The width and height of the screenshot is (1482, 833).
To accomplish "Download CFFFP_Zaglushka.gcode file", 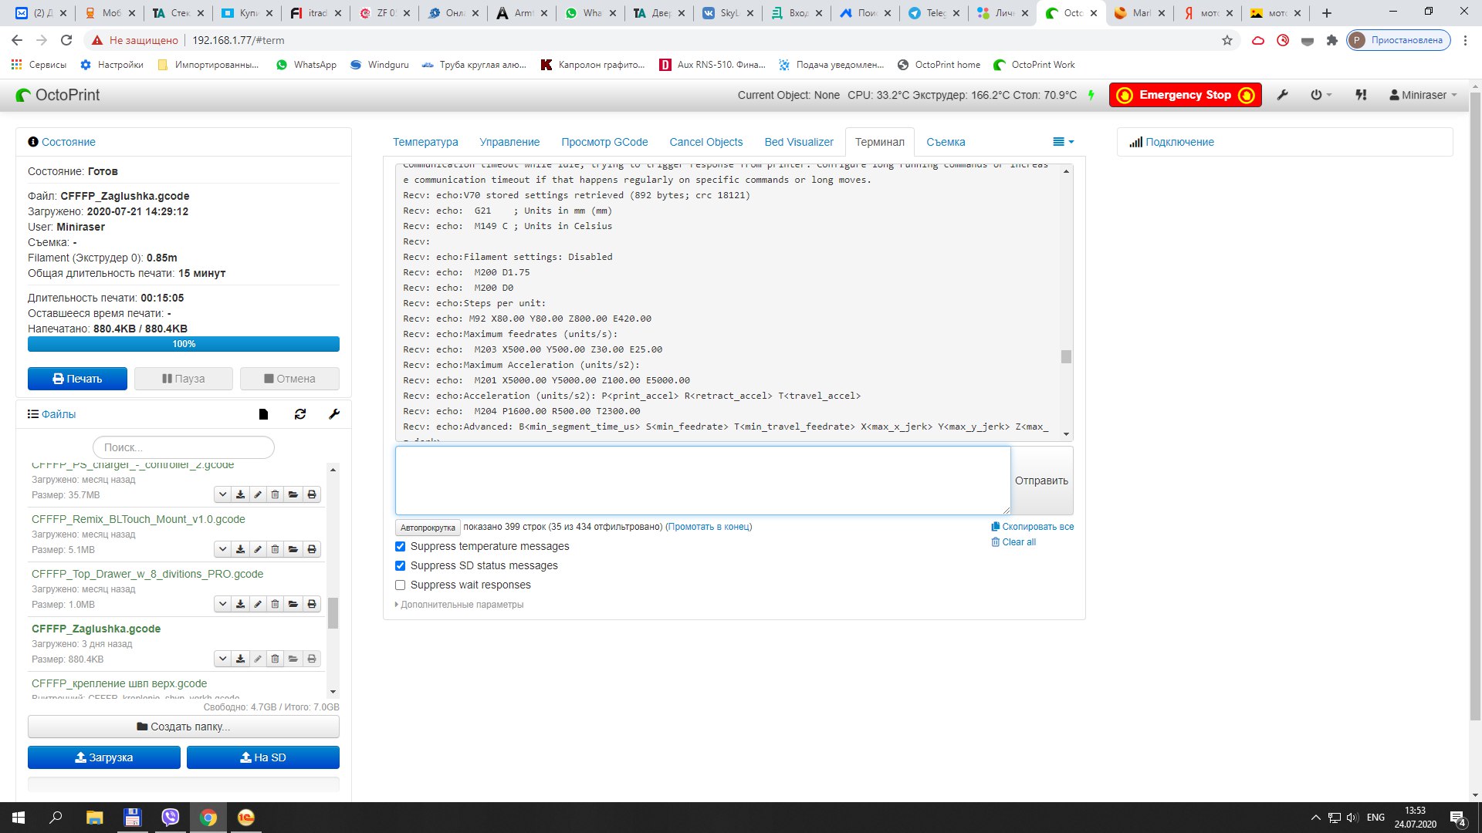I will [x=240, y=659].
